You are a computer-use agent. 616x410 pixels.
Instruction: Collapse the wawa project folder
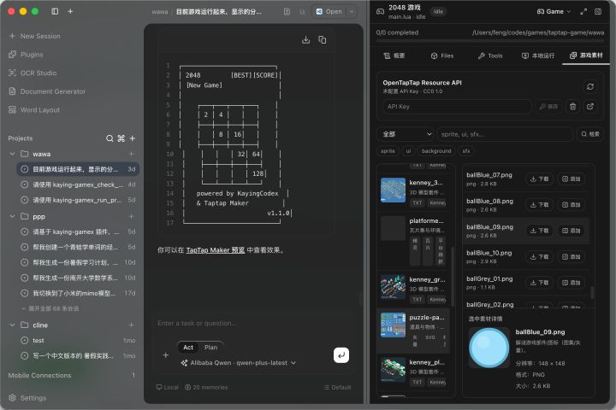(13, 154)
